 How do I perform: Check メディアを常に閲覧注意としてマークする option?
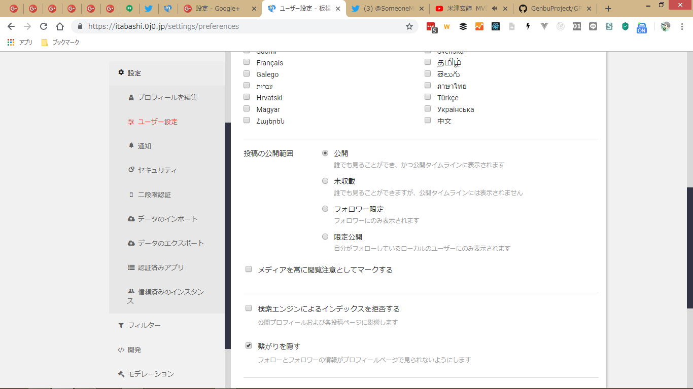[249, 269]
